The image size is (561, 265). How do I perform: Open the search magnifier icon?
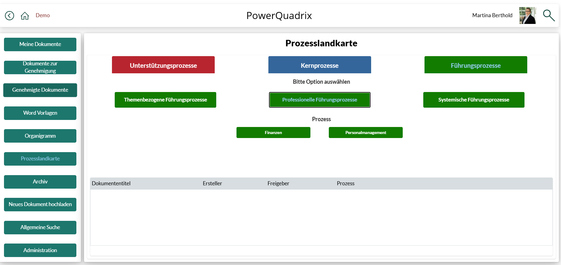[x=549, y=15]
